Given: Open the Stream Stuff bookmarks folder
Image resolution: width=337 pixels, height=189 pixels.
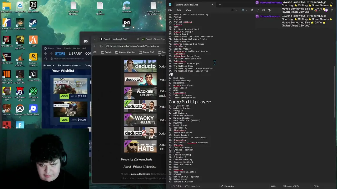Looking at the screenshot, I should [146, 52].
